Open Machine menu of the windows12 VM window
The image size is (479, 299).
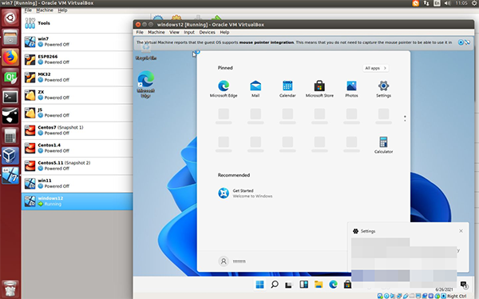pos(156,32)
